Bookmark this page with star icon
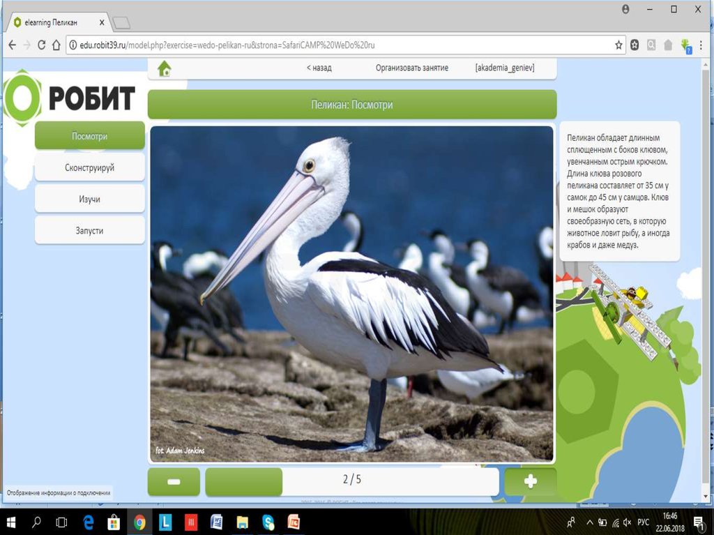The height and width of the screenshot is (535, 714). [618, 45]
